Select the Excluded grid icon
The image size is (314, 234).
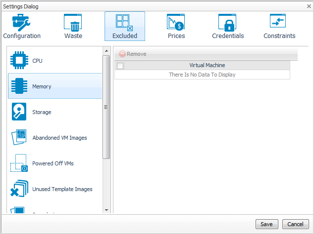[124, 23]
